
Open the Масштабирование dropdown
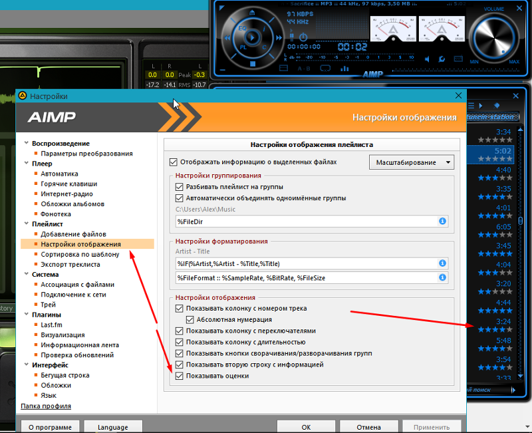point(411,162)
